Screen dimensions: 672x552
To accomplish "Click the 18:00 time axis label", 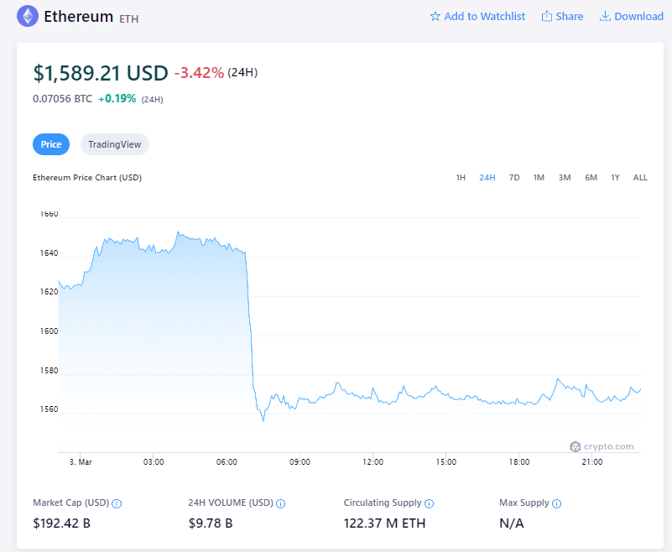I will [x=519, y=462].
